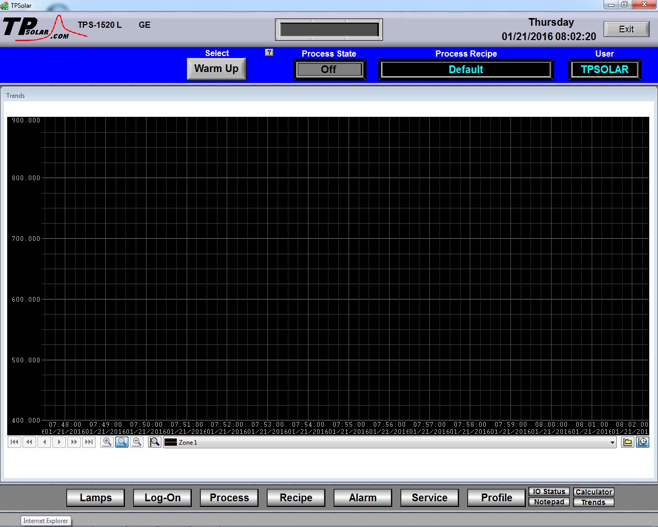Go to the Process screen

[x=229, y=498]
